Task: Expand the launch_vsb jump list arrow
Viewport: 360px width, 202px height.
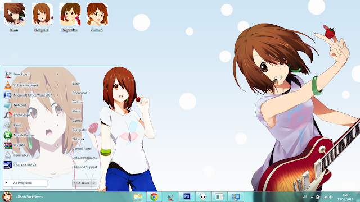Action: click(57, 74)
